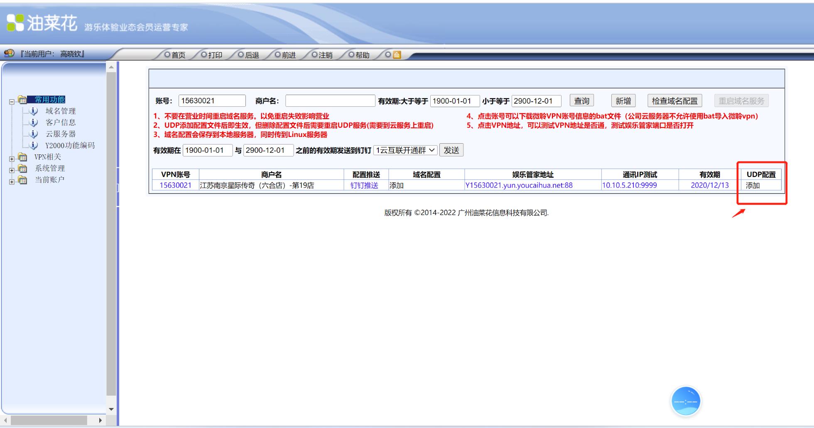Click the orange icon after 帮助
This screenshot has width=814, height=428.
(x=397, y=55)
